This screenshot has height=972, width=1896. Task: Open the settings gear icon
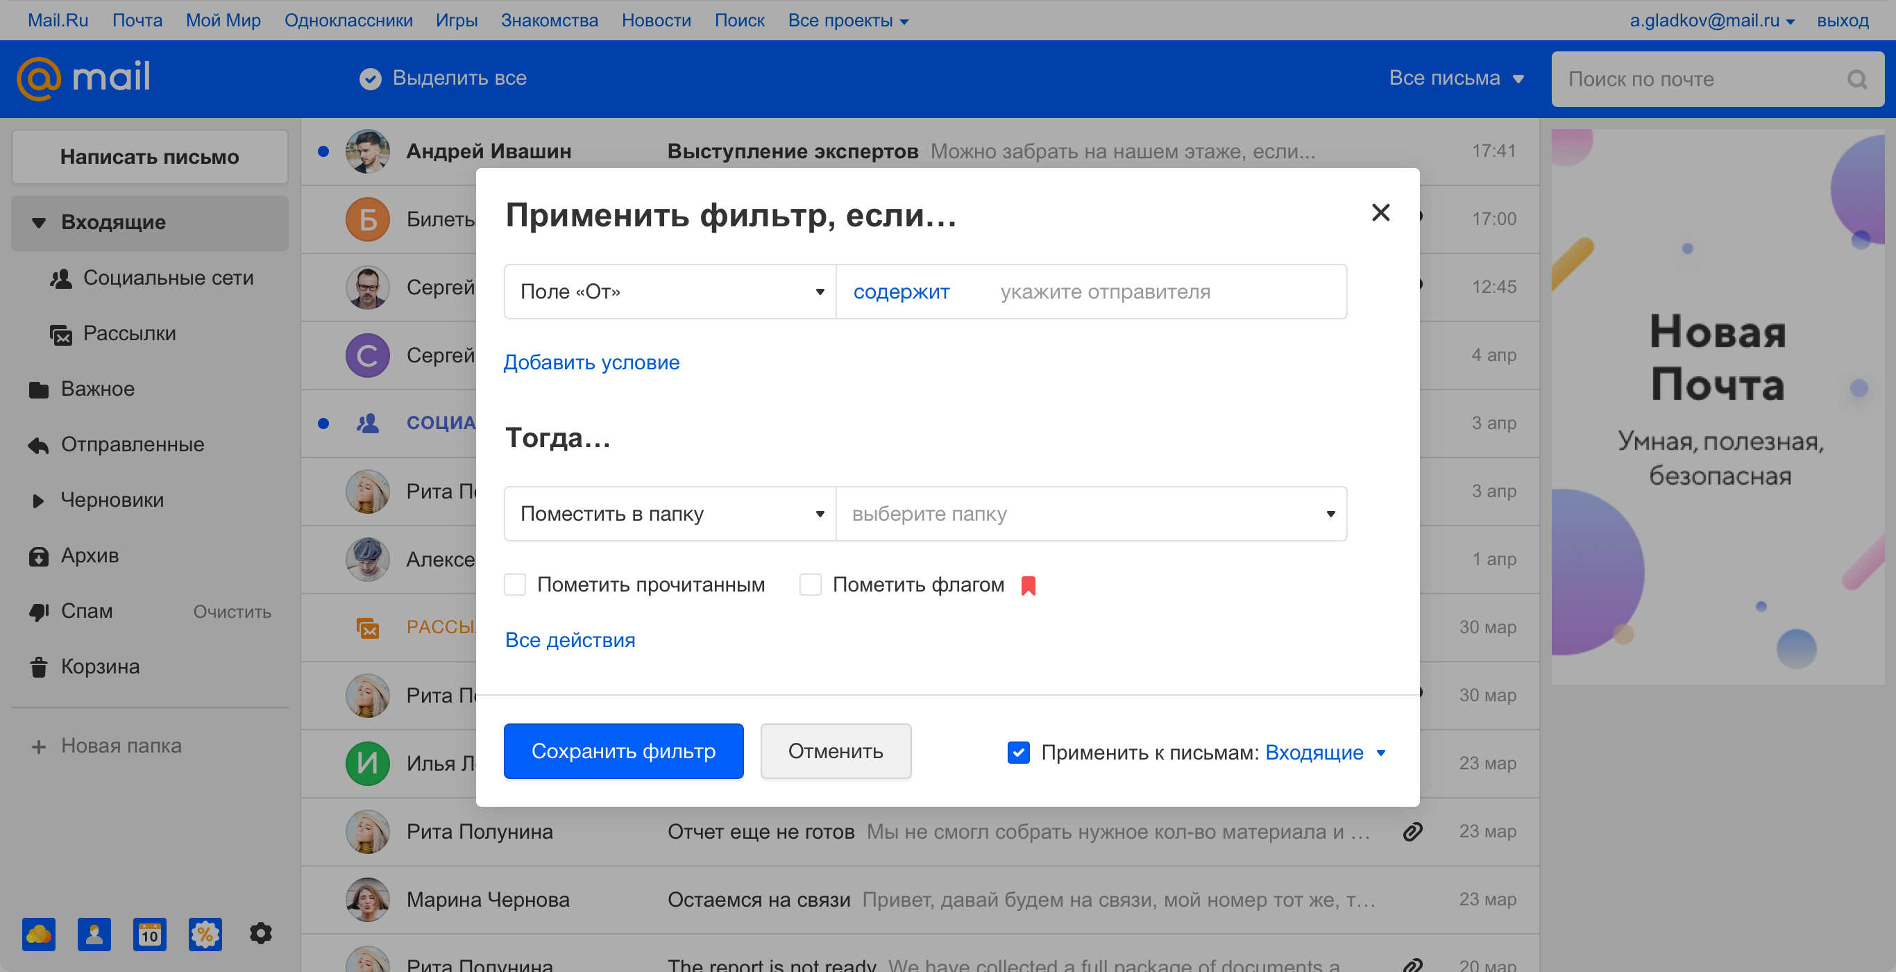tap(260, 934)
